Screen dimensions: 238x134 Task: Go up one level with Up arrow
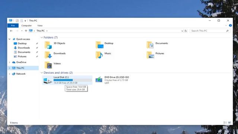[26, 31]
